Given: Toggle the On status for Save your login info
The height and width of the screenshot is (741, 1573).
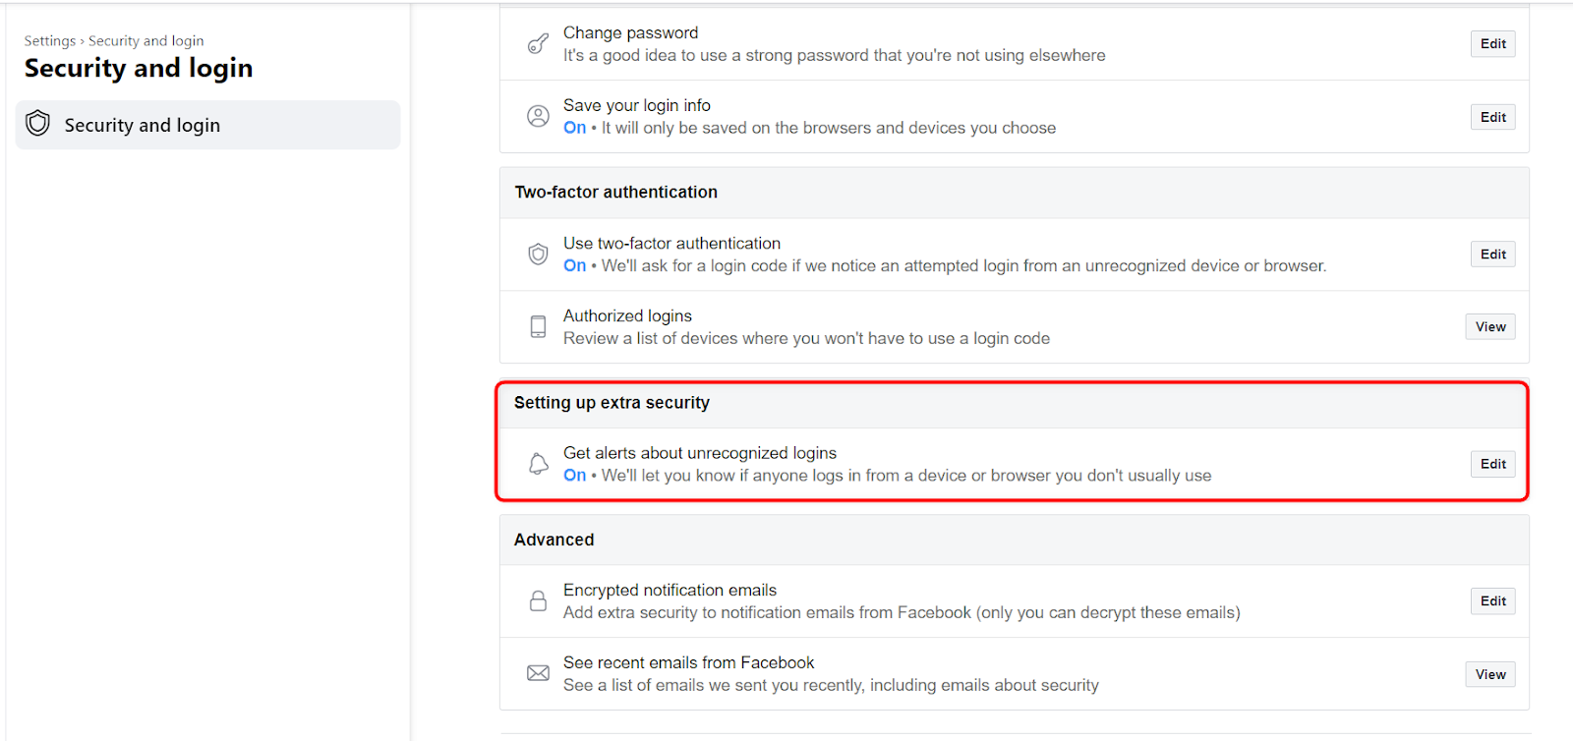Looking at the screenshot, I should pyautogui.click(x=574, y=128).
